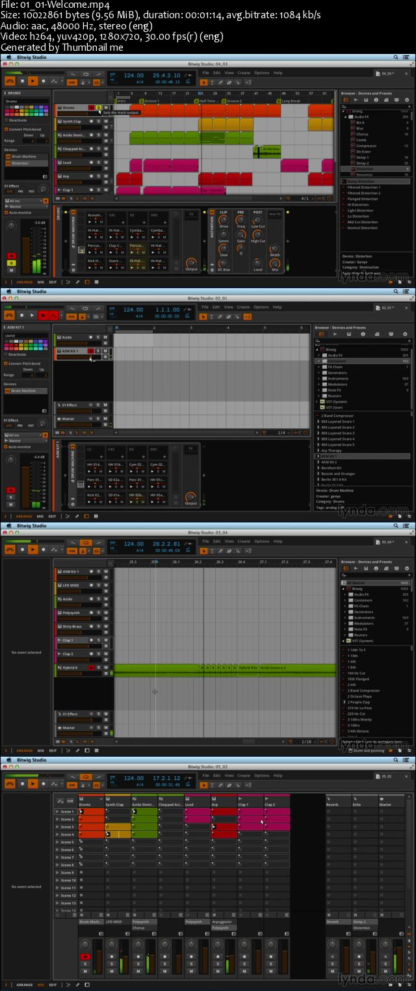Mute the Lead track in the 04_03 arranger
This screenshot has height=991, width=416.
(106, 163)
